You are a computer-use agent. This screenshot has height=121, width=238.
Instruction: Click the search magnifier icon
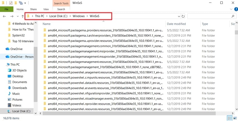coord(233,16)
